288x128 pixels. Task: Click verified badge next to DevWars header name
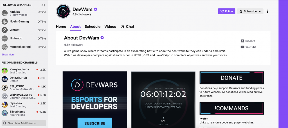(x=96, y=9)
